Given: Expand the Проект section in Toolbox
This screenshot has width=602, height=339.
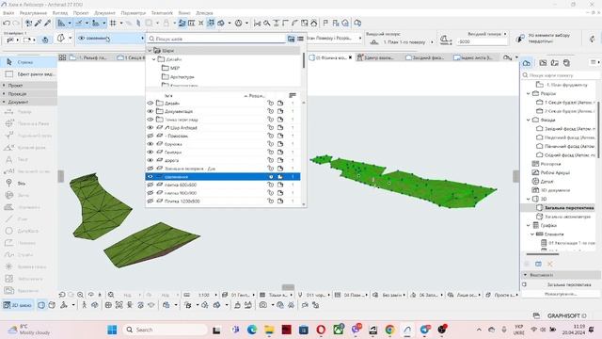Looking at the screenshot, I should (29, 86).
